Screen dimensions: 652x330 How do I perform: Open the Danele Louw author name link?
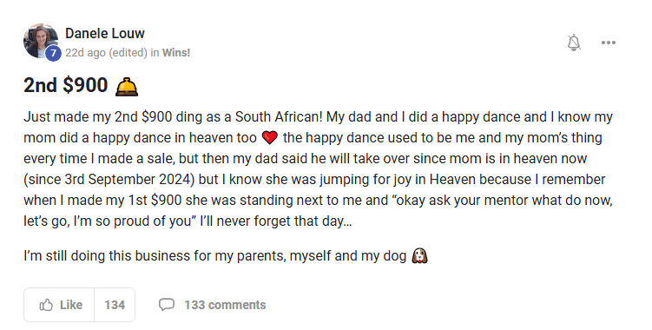(105, 33)
